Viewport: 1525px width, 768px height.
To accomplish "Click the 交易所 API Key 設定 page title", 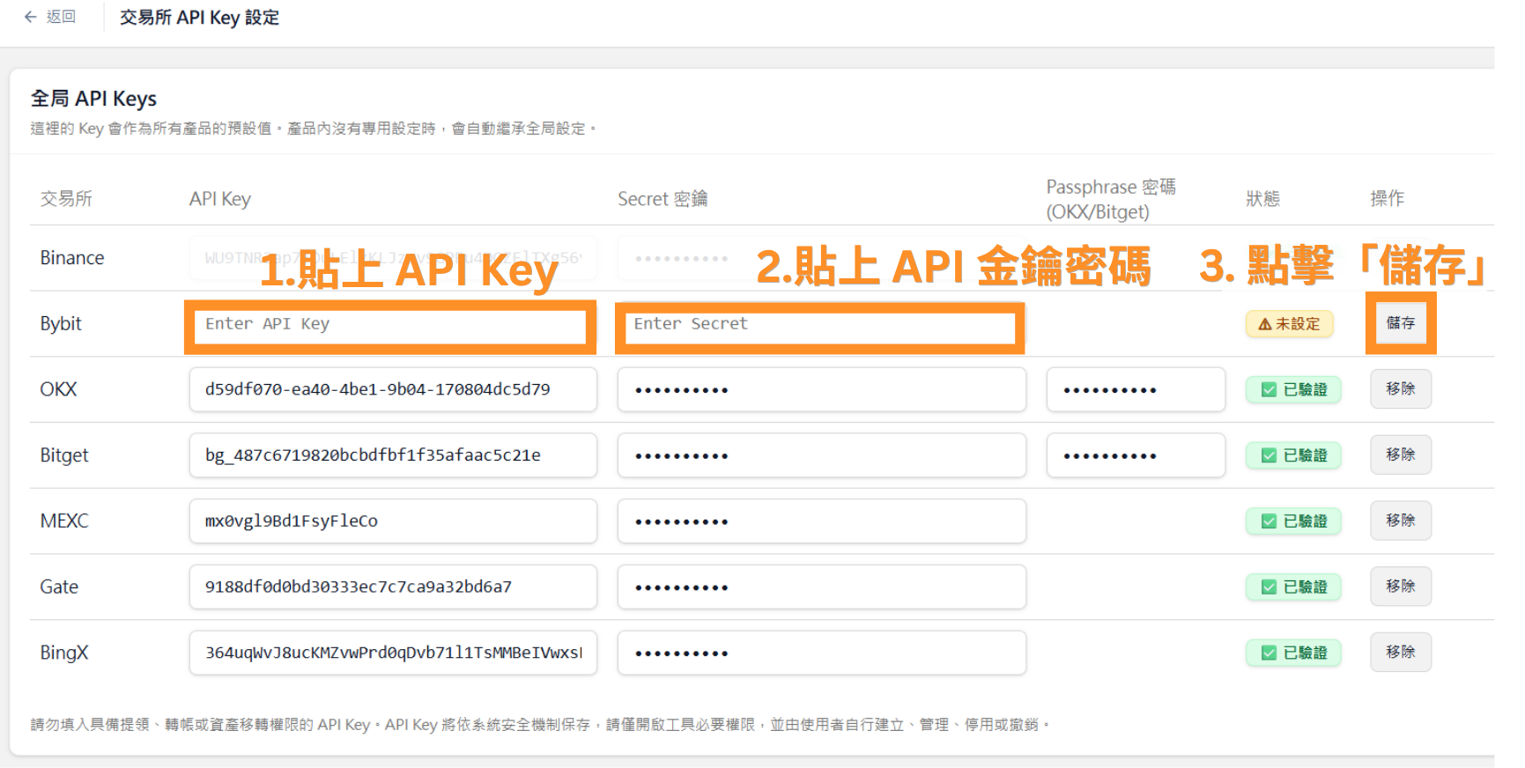I will (199, 18).
